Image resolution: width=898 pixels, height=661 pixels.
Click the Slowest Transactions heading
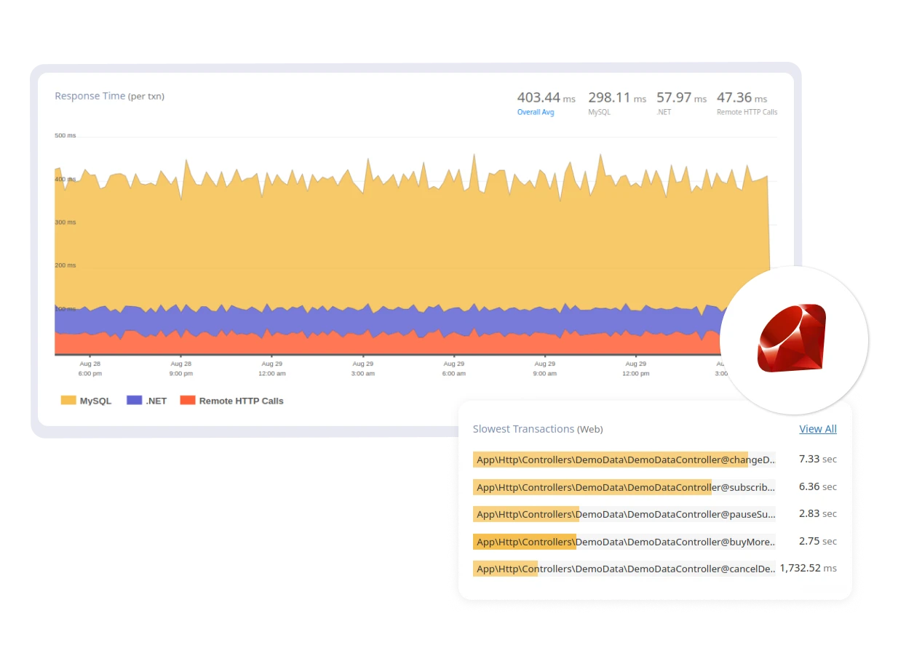[537, 429]
